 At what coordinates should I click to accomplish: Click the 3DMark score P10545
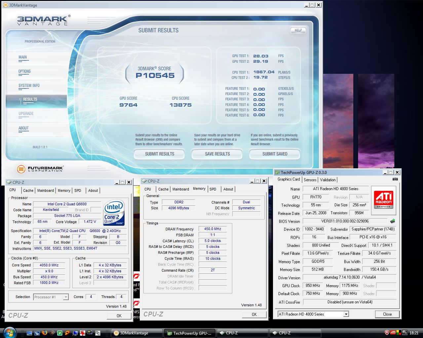point(155,75)
